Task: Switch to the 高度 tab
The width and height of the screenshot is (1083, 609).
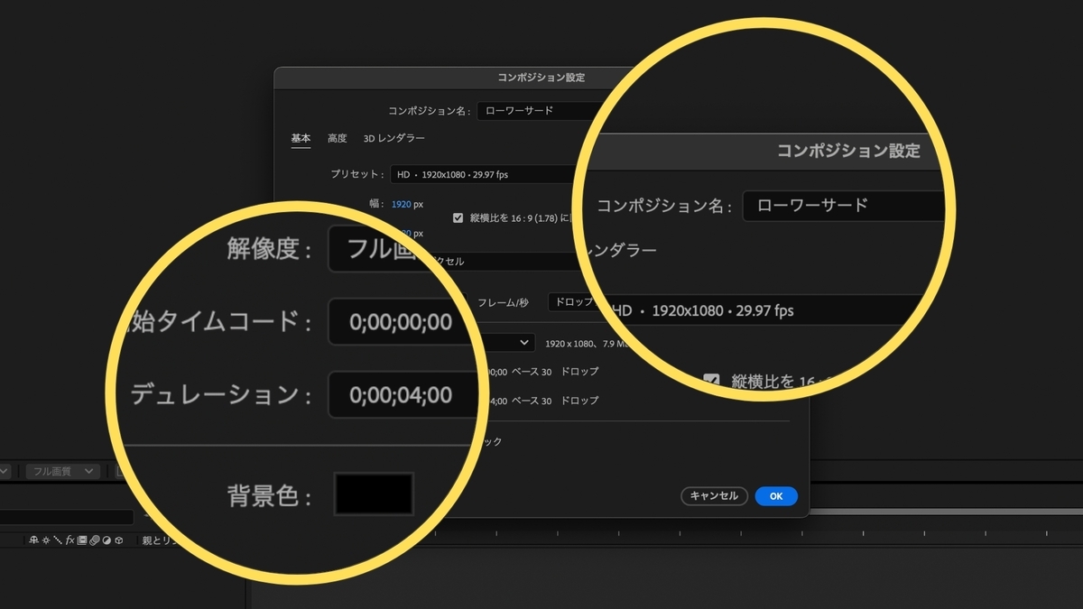Action: (x=337, y=138)
